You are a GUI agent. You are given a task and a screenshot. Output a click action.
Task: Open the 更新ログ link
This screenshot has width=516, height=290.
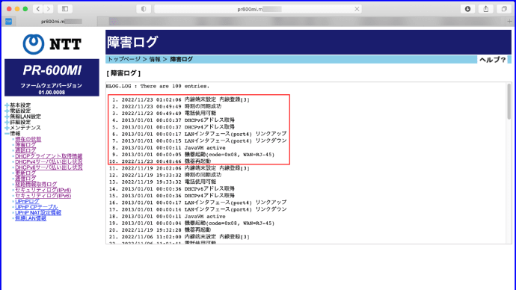click(25, 173)
